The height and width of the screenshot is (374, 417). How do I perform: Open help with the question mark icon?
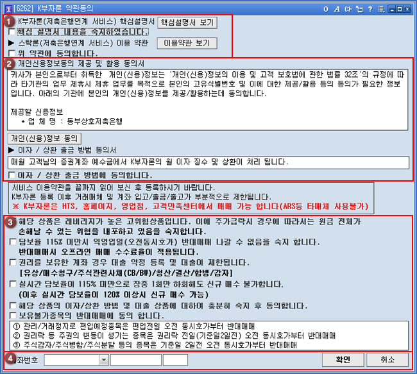[x=369, y=8]
